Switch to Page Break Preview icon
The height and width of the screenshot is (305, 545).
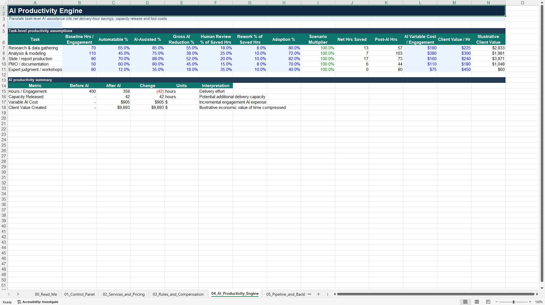pyautogui.click(x=488, y=302)
